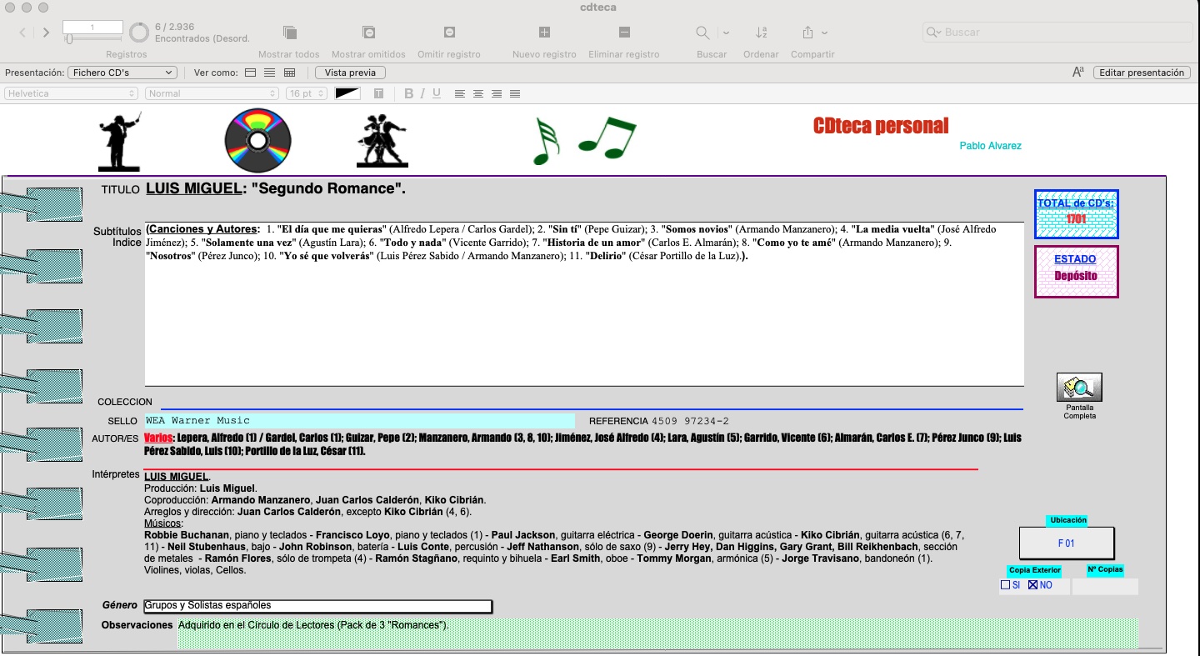Click the rainbow CD disc icon

point(257,141)
